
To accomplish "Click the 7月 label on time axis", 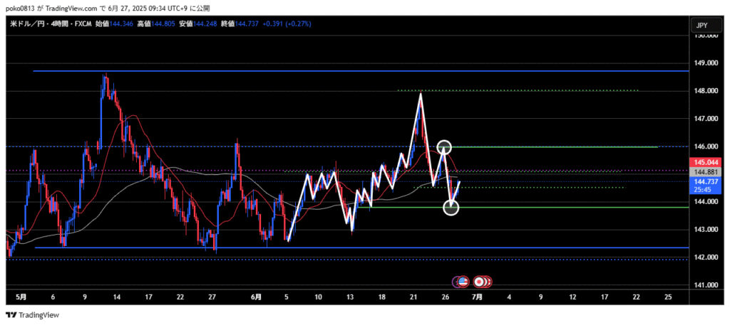I will click(x=478, y=297).
